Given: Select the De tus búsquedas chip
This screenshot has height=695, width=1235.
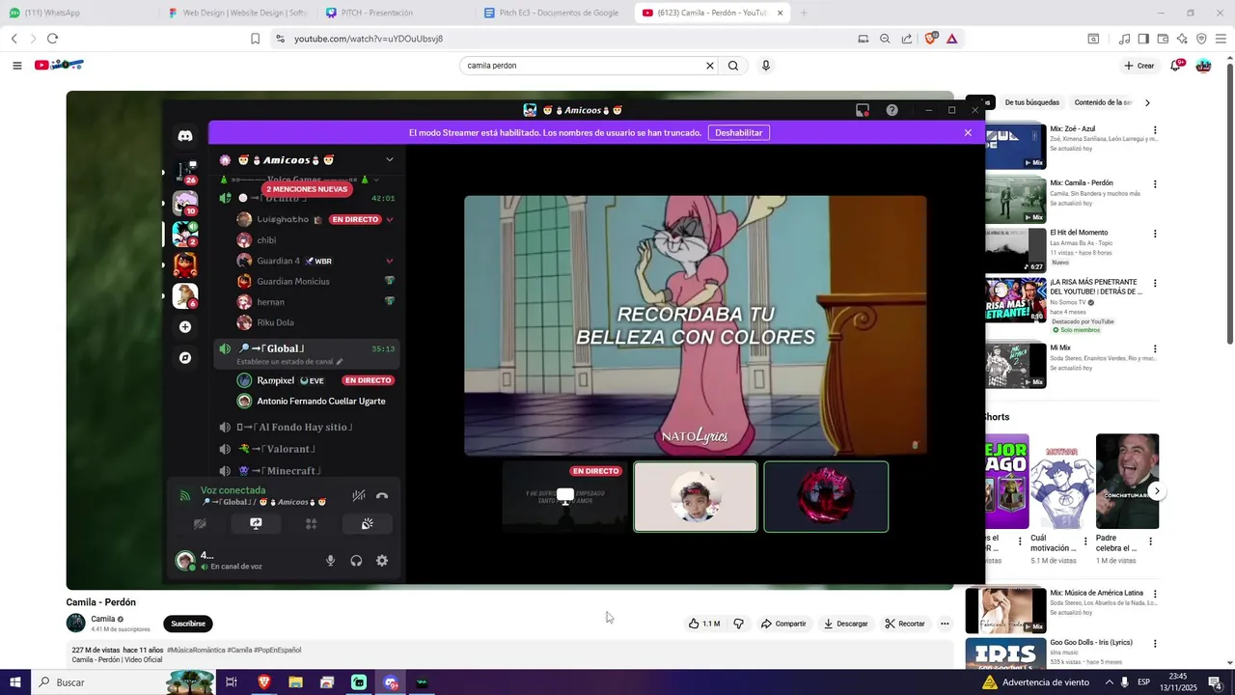Looking at the screenshot, I should (1031, 102).
